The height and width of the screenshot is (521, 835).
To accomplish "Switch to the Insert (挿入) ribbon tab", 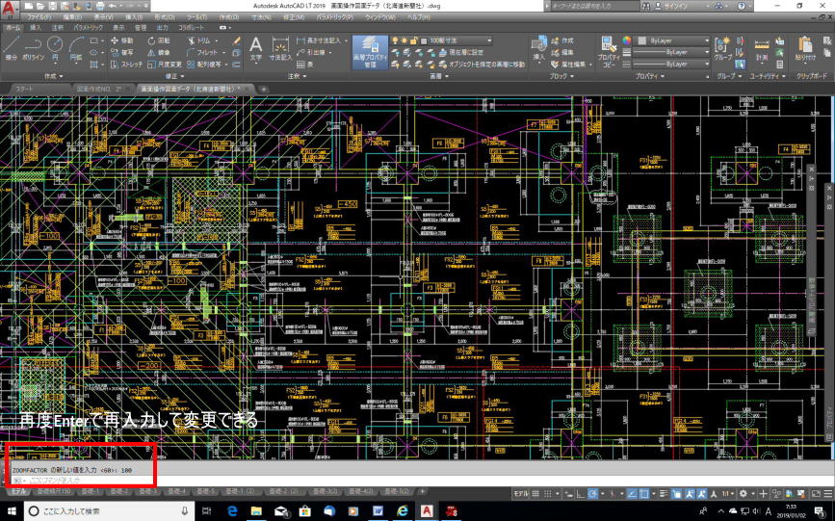I will (x=35, y=27).
